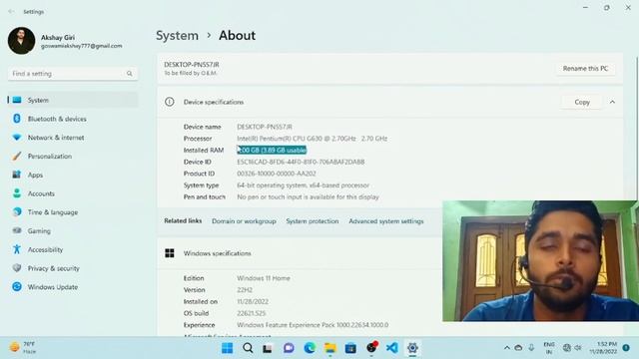Open Task View on taskbar
639x359 pixels.
pos(268,348)
